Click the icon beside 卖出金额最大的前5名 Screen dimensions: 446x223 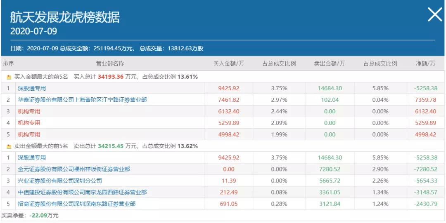click(x=9, y=146)
